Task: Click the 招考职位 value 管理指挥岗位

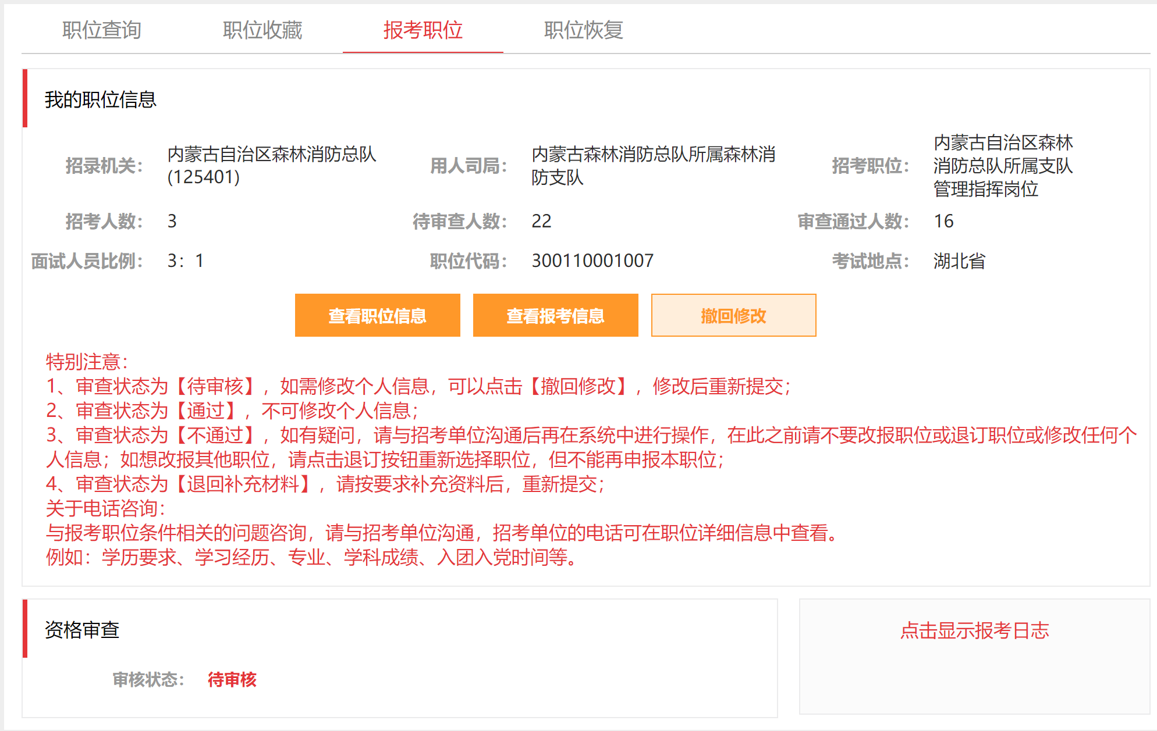Action: [986, 189]
